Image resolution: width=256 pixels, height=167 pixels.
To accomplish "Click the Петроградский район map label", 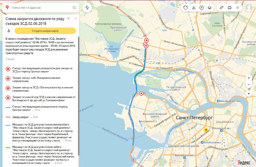I will (176, 88).
